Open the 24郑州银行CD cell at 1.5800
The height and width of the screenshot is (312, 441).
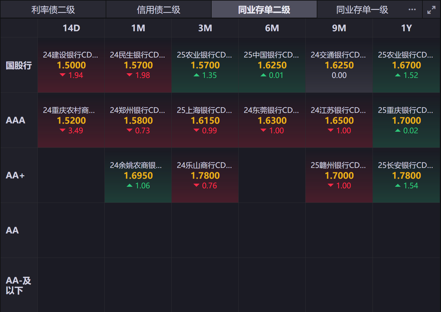tap(138, 120)
